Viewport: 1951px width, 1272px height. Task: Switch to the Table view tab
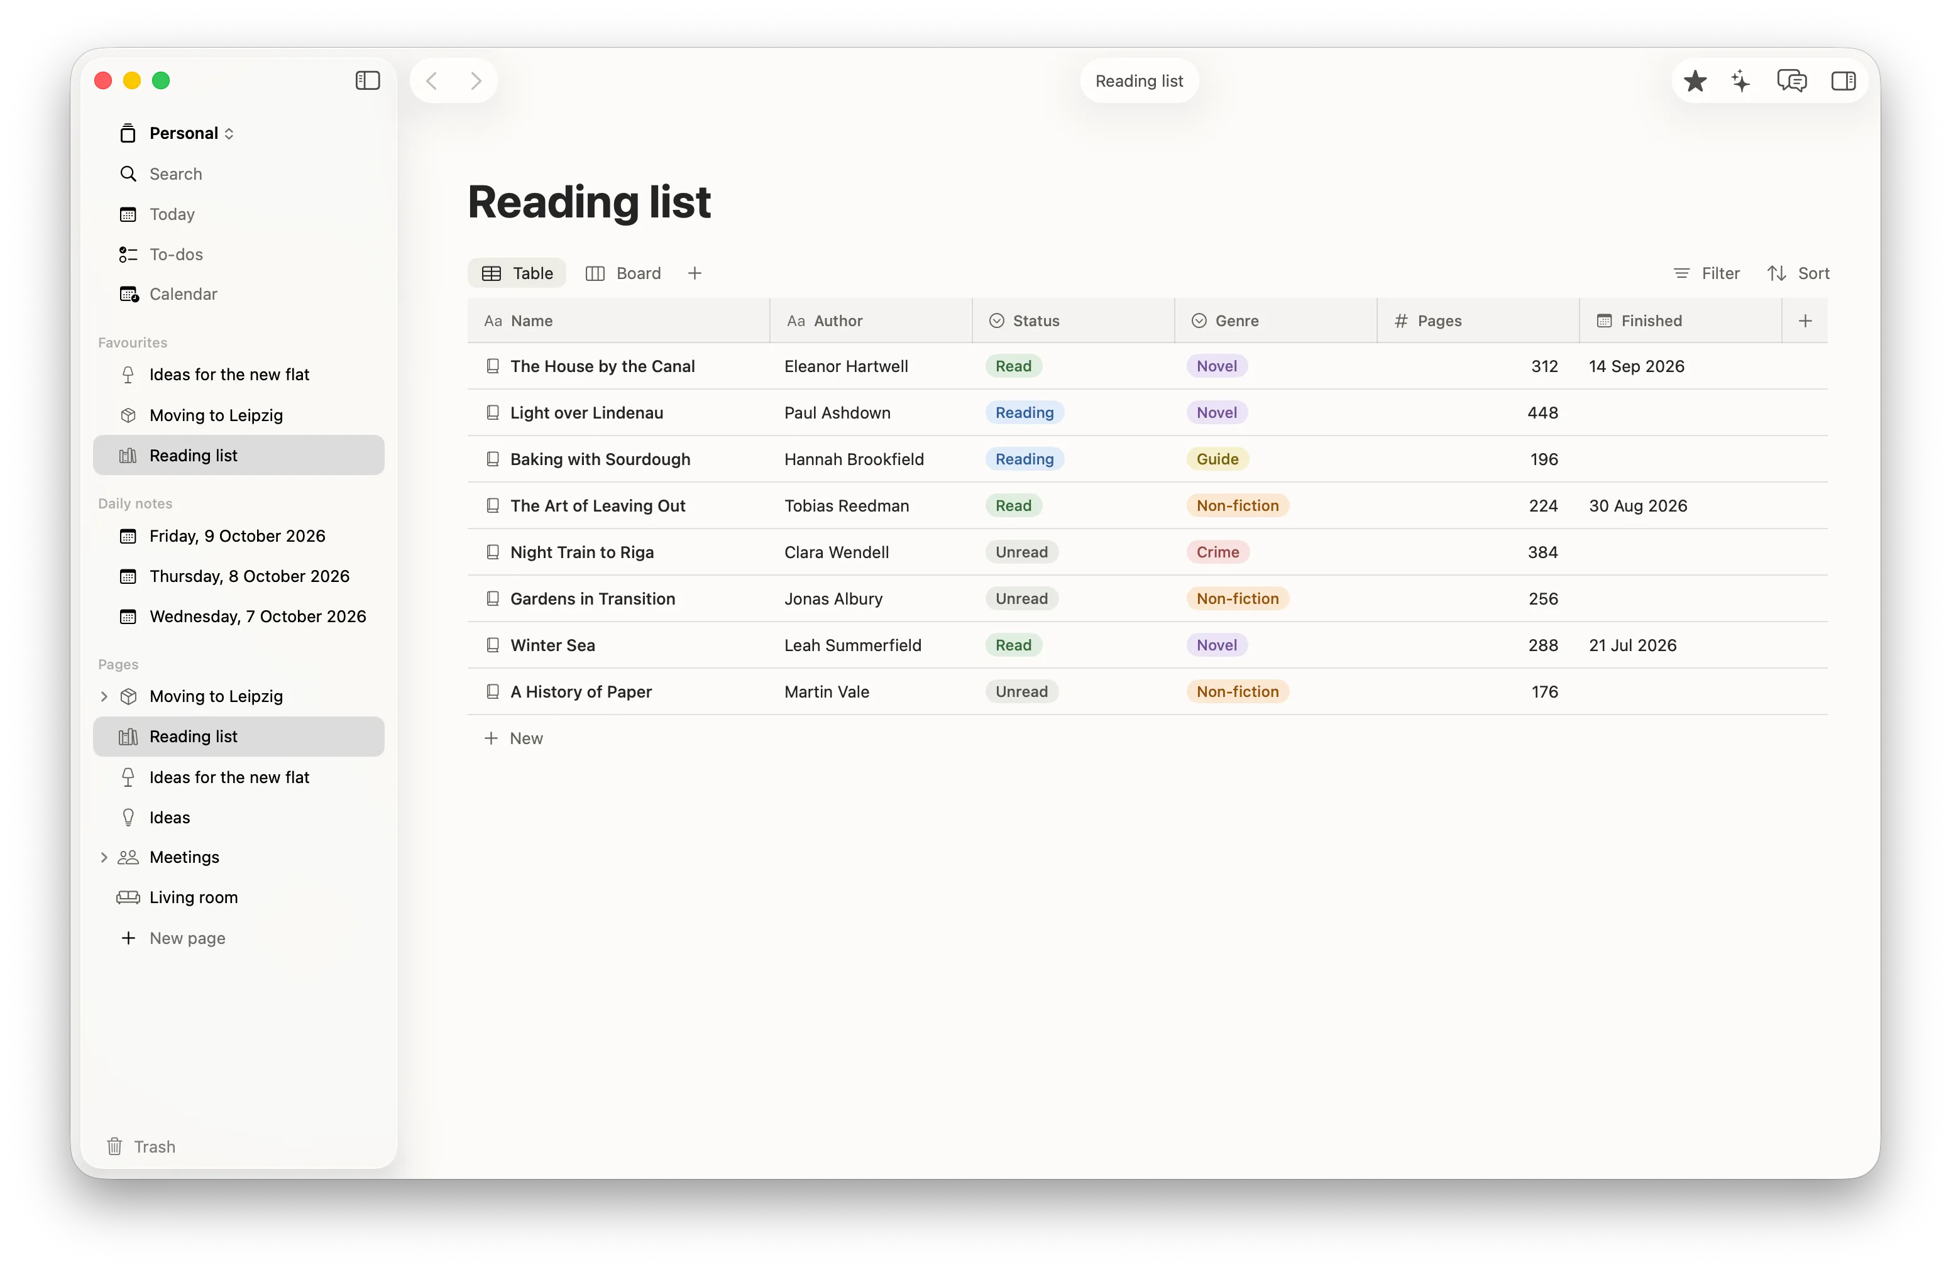click(x=517, y=273)
